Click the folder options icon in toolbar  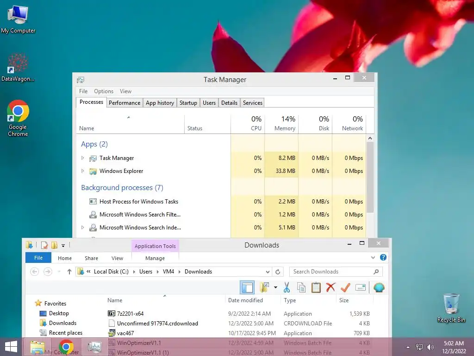pos(264,287)
